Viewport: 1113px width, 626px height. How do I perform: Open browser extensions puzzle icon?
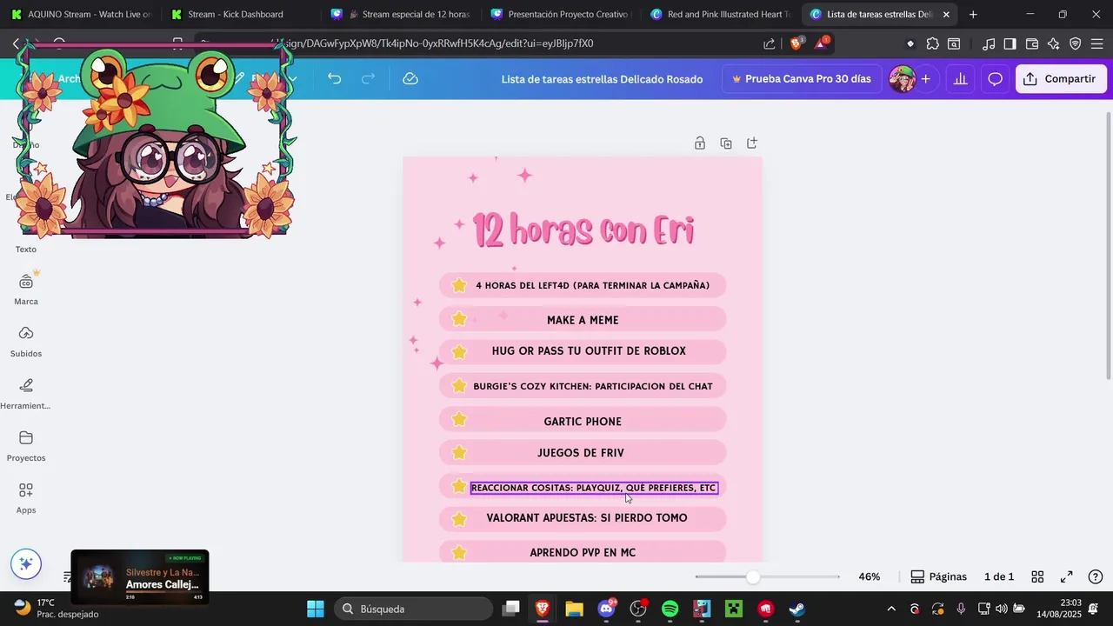click(933, 43)
